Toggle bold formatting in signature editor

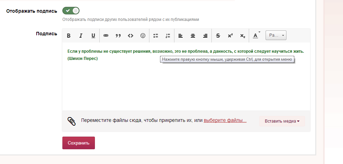(69, 36)
